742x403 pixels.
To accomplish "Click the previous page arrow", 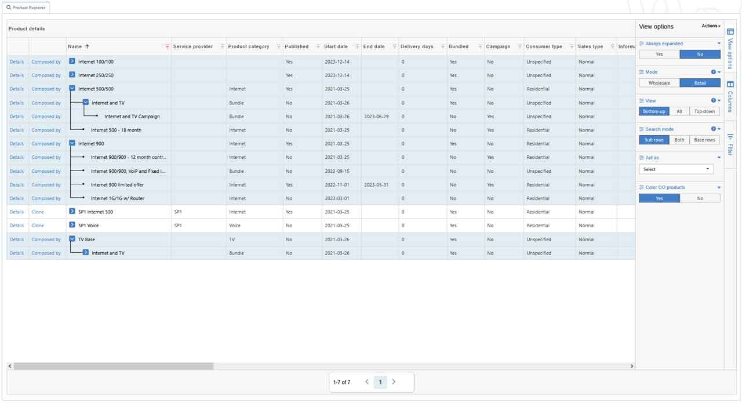I will [367, 382].
